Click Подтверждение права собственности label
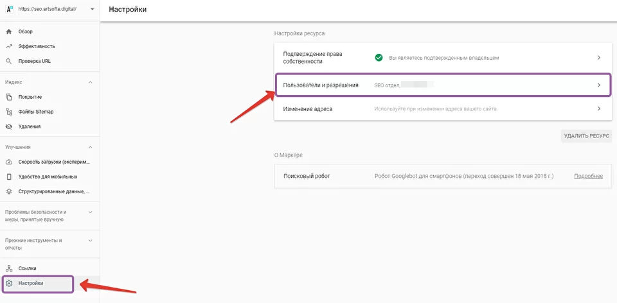The image size is (617, 303). click(x=312, y=58)
